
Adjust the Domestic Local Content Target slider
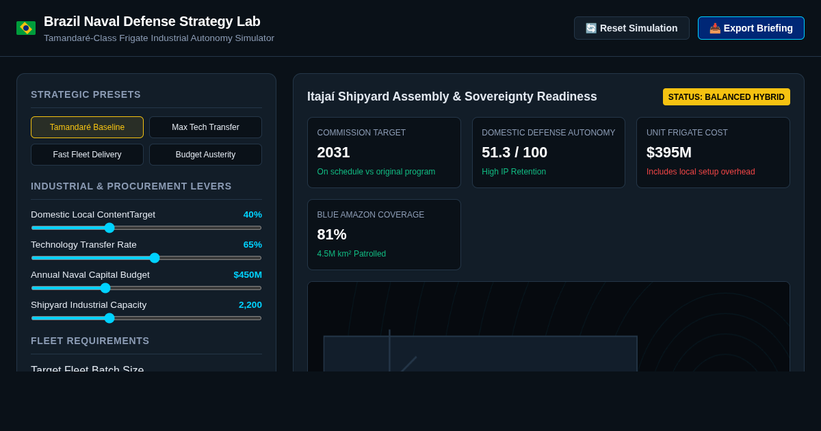[146, 228]
